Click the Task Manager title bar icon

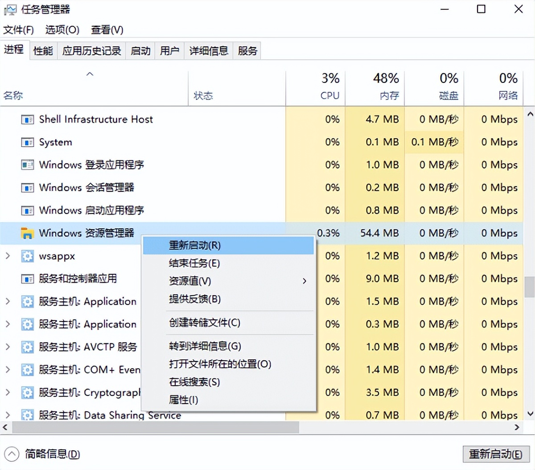(10, 10)
